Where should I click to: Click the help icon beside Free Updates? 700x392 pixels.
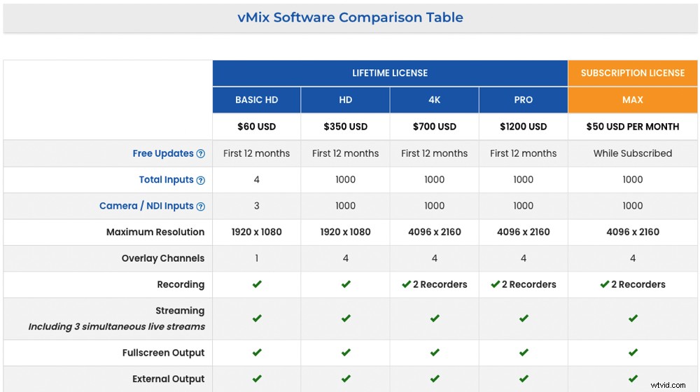(x=201, y=154)
